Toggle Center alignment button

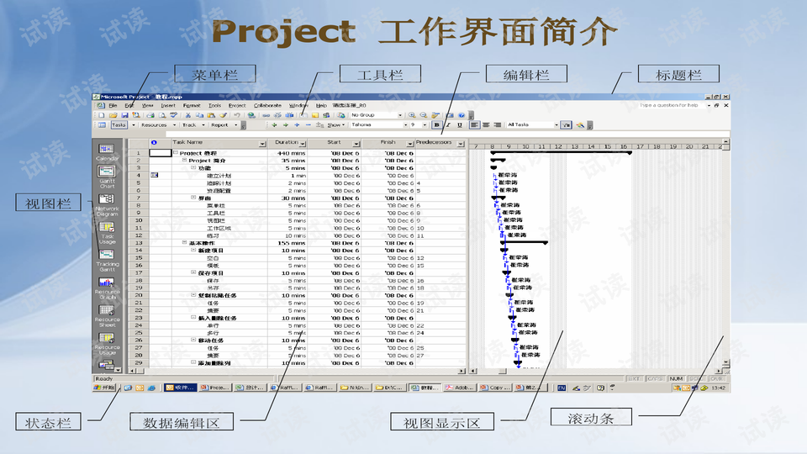[486, 125]
